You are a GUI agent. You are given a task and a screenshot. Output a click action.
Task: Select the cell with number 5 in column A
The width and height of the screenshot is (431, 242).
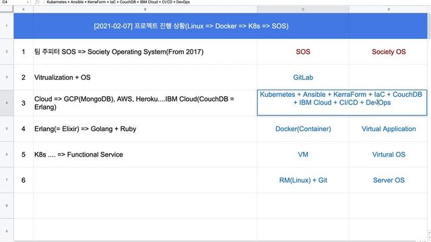(24, 155)
